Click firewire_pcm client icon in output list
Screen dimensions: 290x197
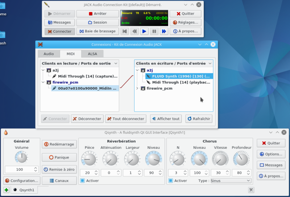pyautogui.click(x=49, y=82)
